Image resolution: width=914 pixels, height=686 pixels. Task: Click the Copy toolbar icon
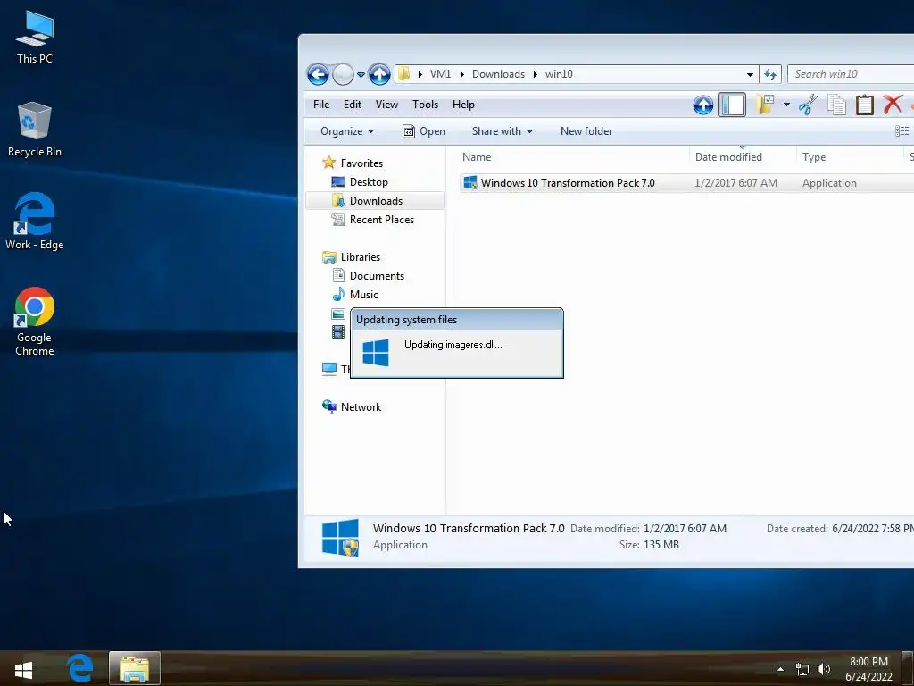(836, 105)
